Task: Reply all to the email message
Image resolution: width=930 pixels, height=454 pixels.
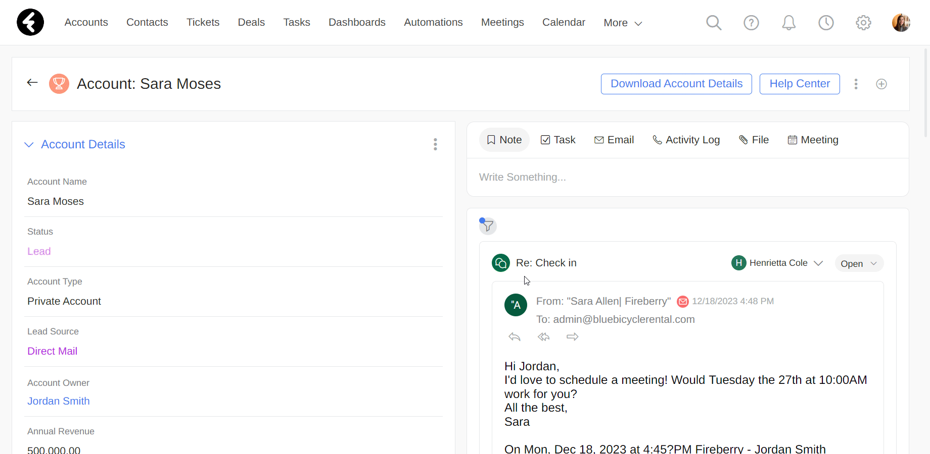Action: click(x=543, y=336)
